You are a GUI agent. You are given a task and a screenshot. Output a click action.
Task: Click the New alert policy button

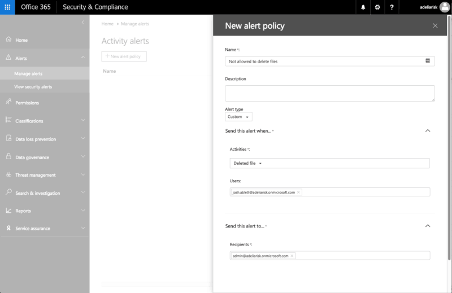coord(124,56)
